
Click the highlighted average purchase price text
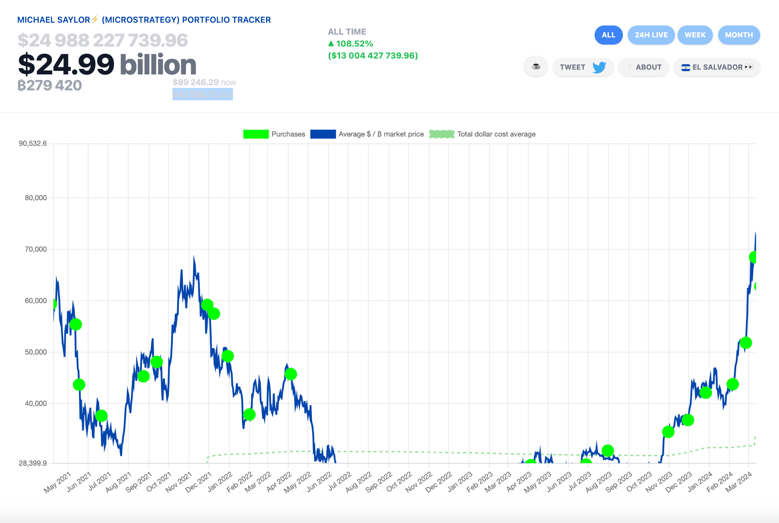(203, 94)
